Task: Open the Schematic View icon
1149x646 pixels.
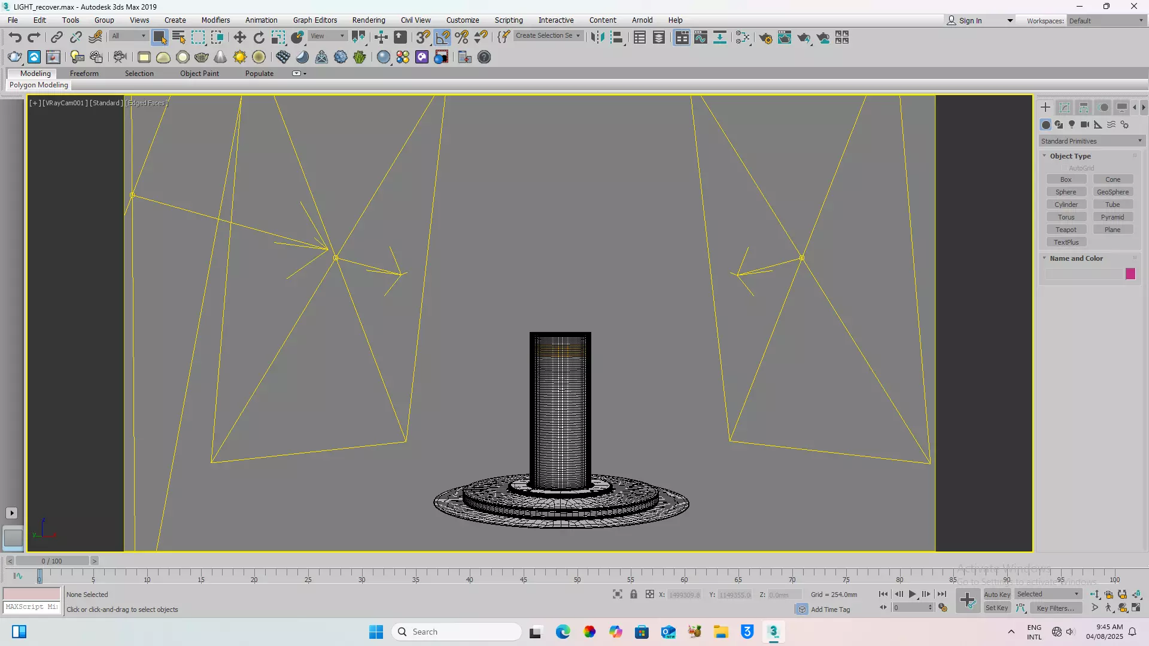Action: (720, 38)
